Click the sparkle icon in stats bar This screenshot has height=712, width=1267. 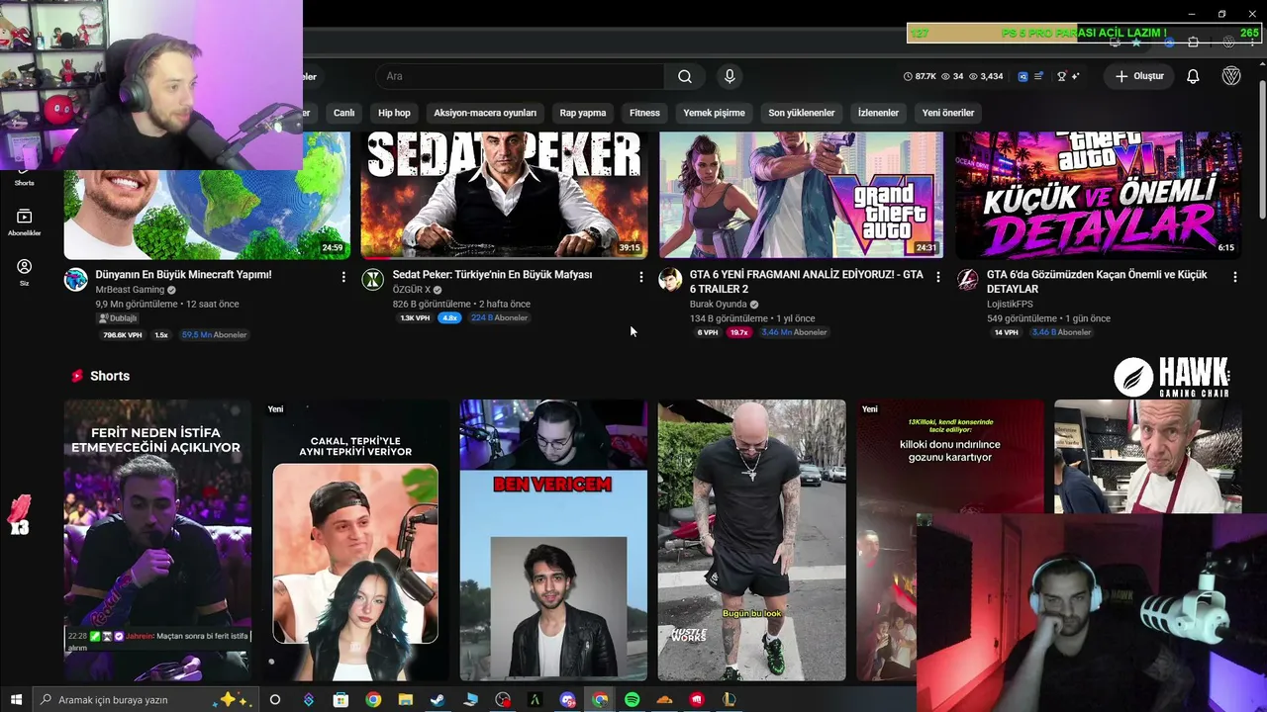(x=1075, y=76)
